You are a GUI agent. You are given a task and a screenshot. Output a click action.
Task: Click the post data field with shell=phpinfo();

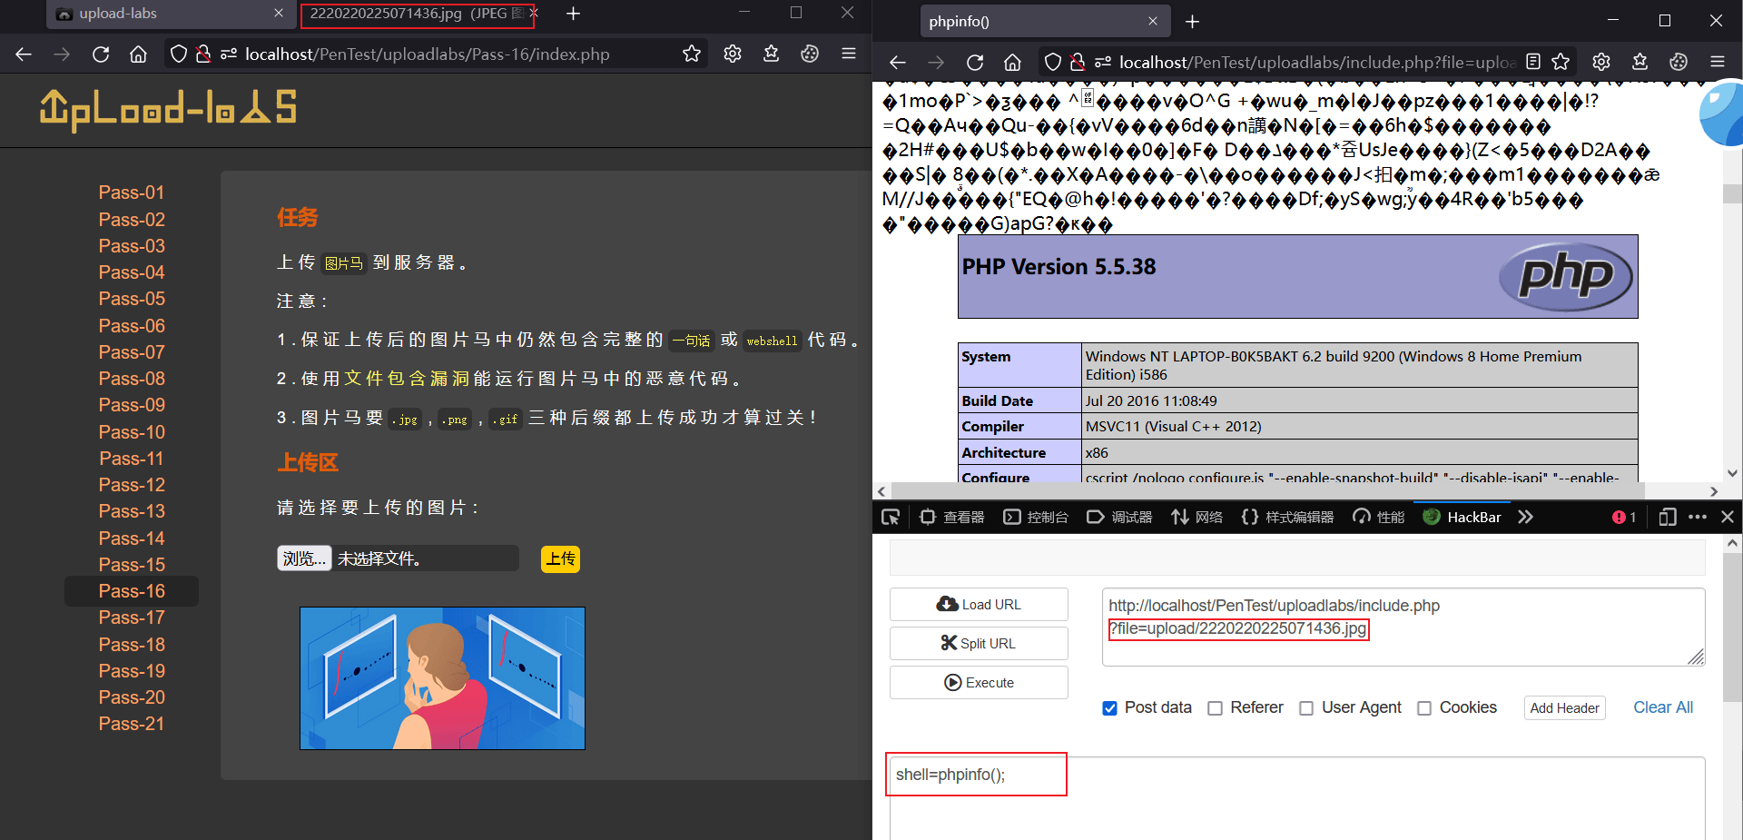tap(1297, 797)
